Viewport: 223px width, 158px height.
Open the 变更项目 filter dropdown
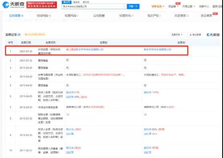pyautogui.click(x=177, y=34)
